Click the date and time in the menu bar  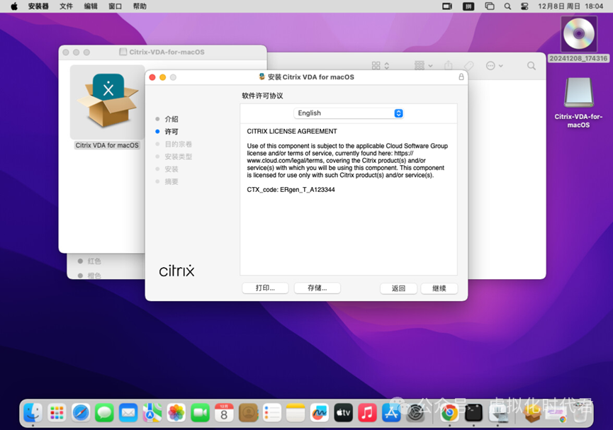click(x=570, y=6)
